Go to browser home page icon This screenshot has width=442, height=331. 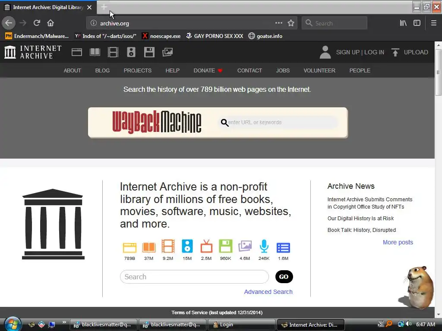point(51,23)
